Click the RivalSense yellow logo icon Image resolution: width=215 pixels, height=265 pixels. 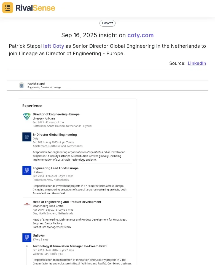pos(8,8)
